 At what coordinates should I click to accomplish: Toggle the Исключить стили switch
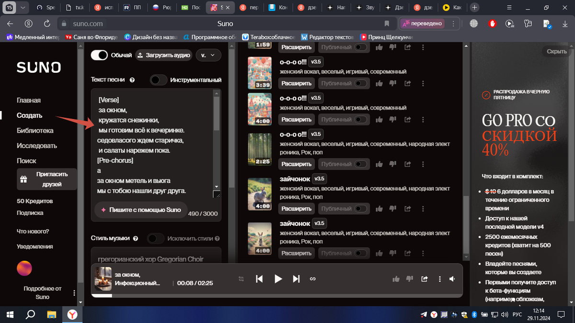tap(155, 238)
